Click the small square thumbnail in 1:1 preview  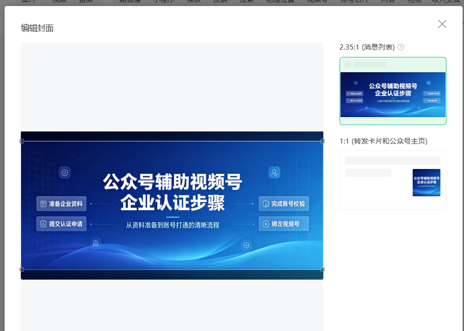click(x=427, y=182)
